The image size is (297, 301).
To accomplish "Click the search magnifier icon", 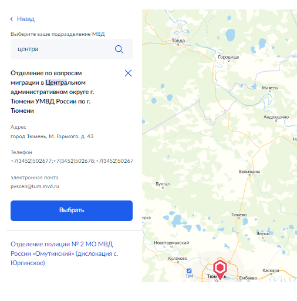I will coord(119,49).
